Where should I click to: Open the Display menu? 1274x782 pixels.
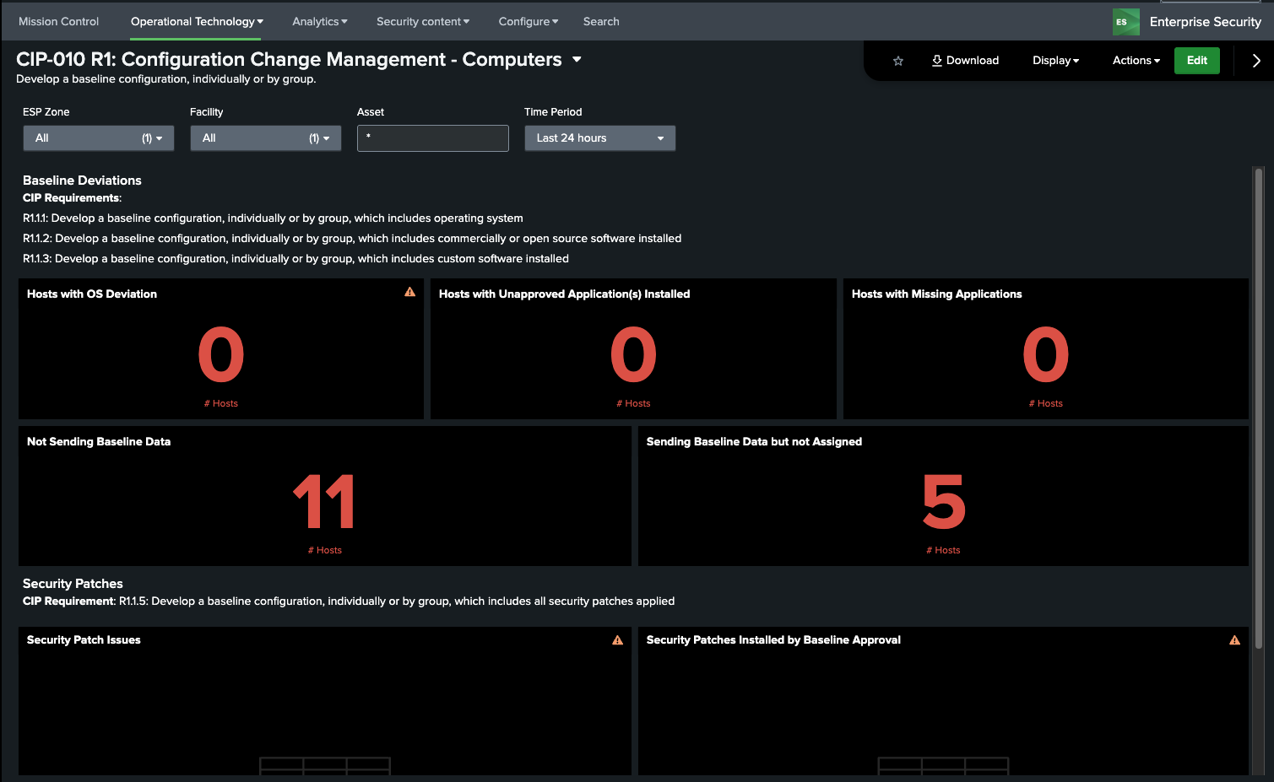(x=1055, y=61)
